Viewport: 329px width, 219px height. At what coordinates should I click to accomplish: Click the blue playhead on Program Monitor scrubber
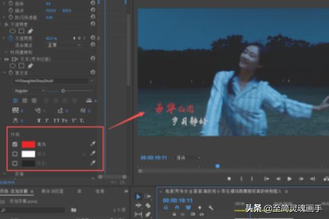218,166
